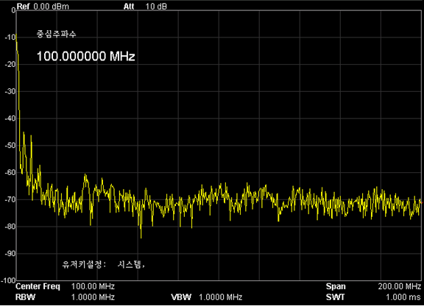The height and width of the screenshot is (306, 424).
Task: Click the 100.000000 MHz center frequency entry
Action: (85, 56)
